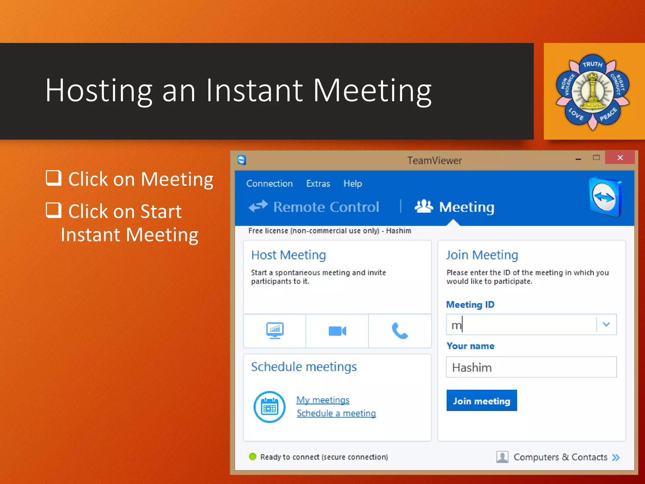Switch to the Remote Control tab

pos(314,207)
